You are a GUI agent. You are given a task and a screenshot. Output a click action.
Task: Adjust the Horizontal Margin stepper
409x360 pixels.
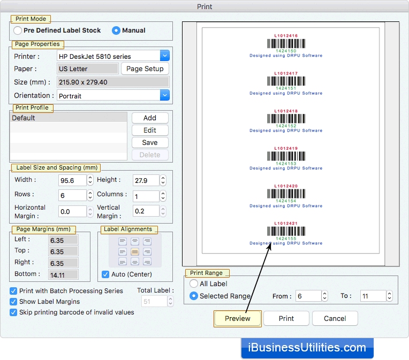tap(90, 211)
